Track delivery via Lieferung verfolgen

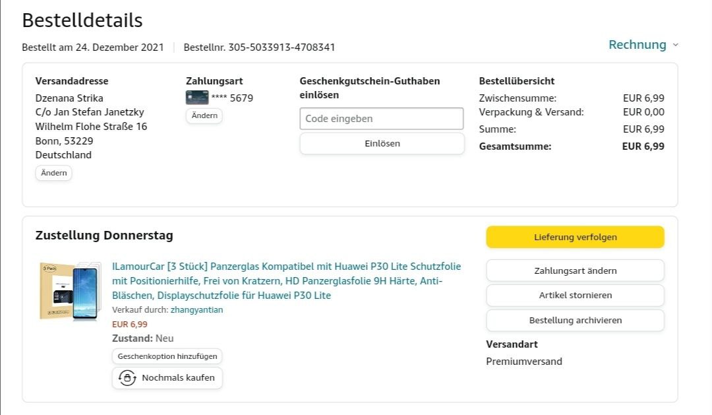[575, 238]
